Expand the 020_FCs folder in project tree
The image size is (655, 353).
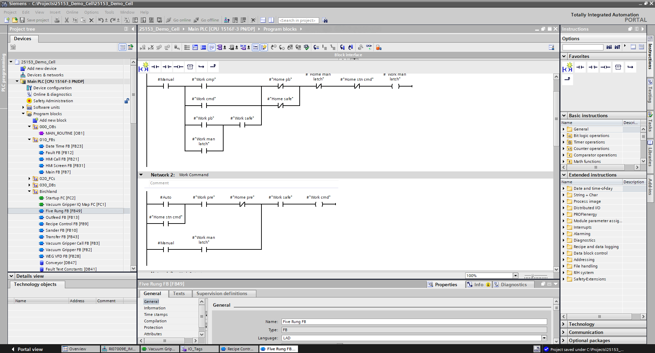click(29, 179)
